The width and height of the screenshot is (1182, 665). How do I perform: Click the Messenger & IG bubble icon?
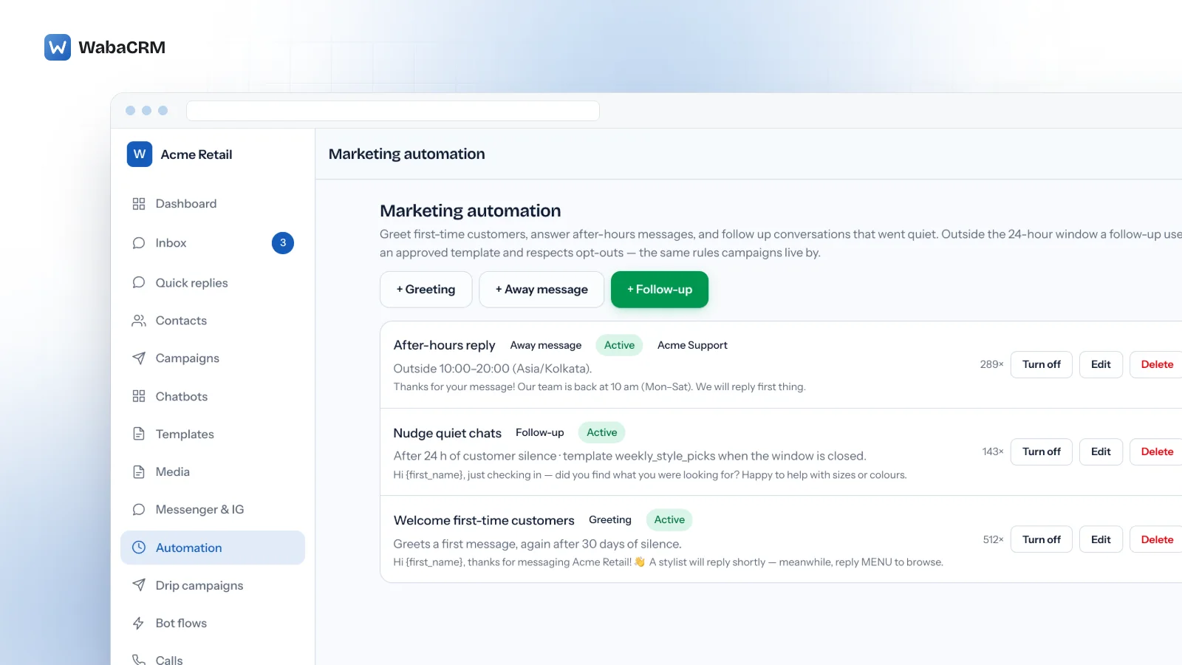139,510
